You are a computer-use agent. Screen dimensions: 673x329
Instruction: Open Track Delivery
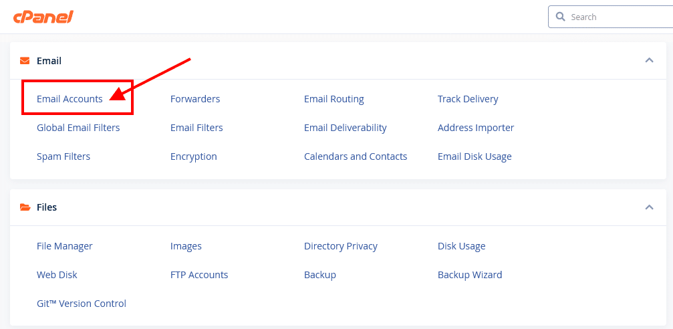[468, 99]
